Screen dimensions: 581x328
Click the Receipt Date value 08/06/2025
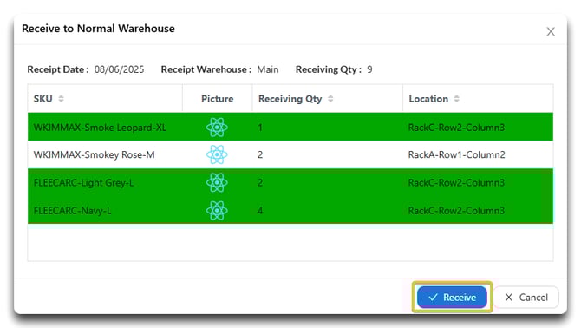[x=119, y=69]
